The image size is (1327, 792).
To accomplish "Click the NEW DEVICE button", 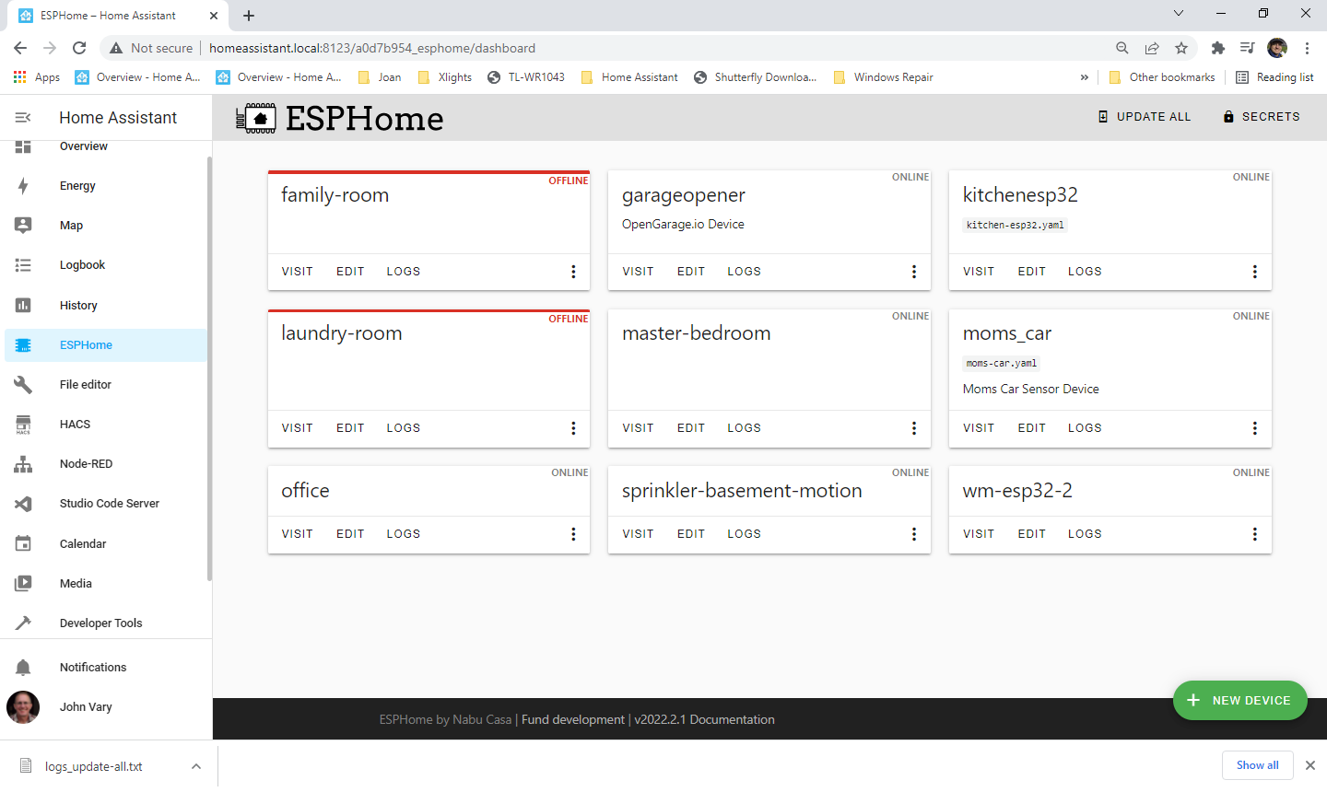I will click(x=1240, y=700).
